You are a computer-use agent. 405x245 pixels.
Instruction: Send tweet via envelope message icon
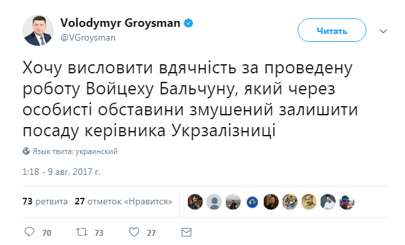[186, 233]
